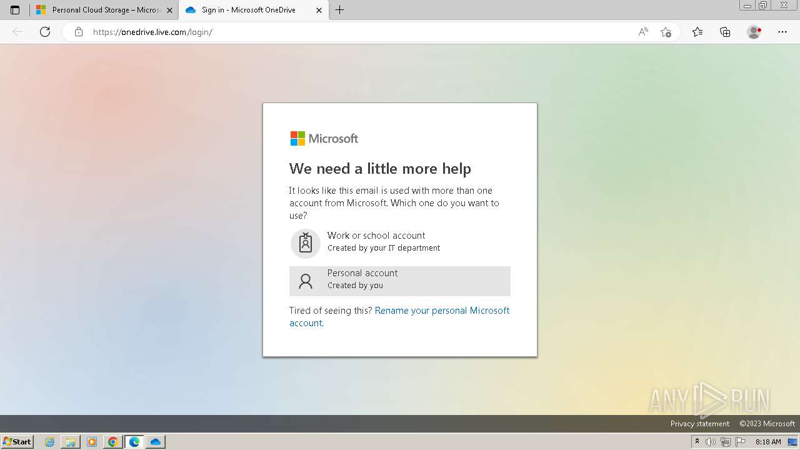Open Windows Media Player from taskbar
The image size is (800, 450).
(92, 442)
